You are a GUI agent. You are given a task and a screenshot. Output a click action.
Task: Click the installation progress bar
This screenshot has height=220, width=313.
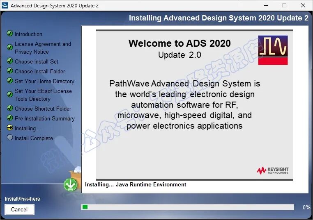[x=187, y=207]
